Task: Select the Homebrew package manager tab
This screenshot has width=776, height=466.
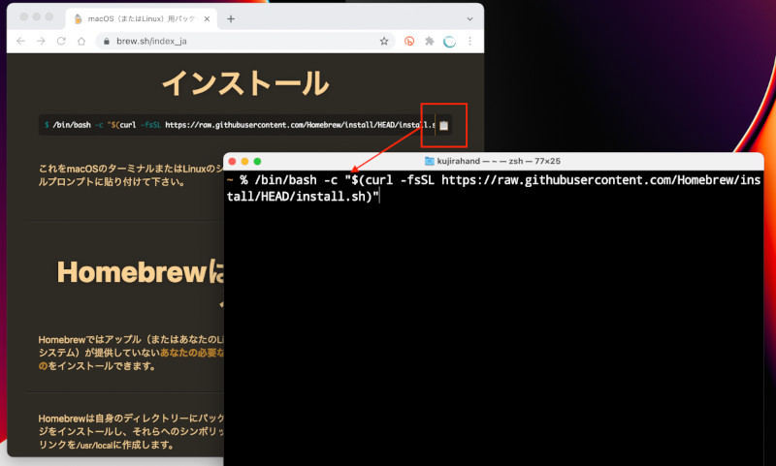Action: [x=142, y=18]
